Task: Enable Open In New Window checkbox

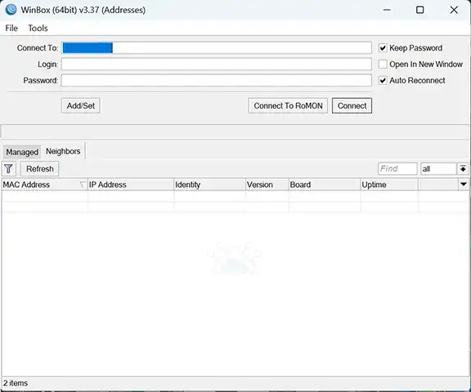Action: click(383, 65)
